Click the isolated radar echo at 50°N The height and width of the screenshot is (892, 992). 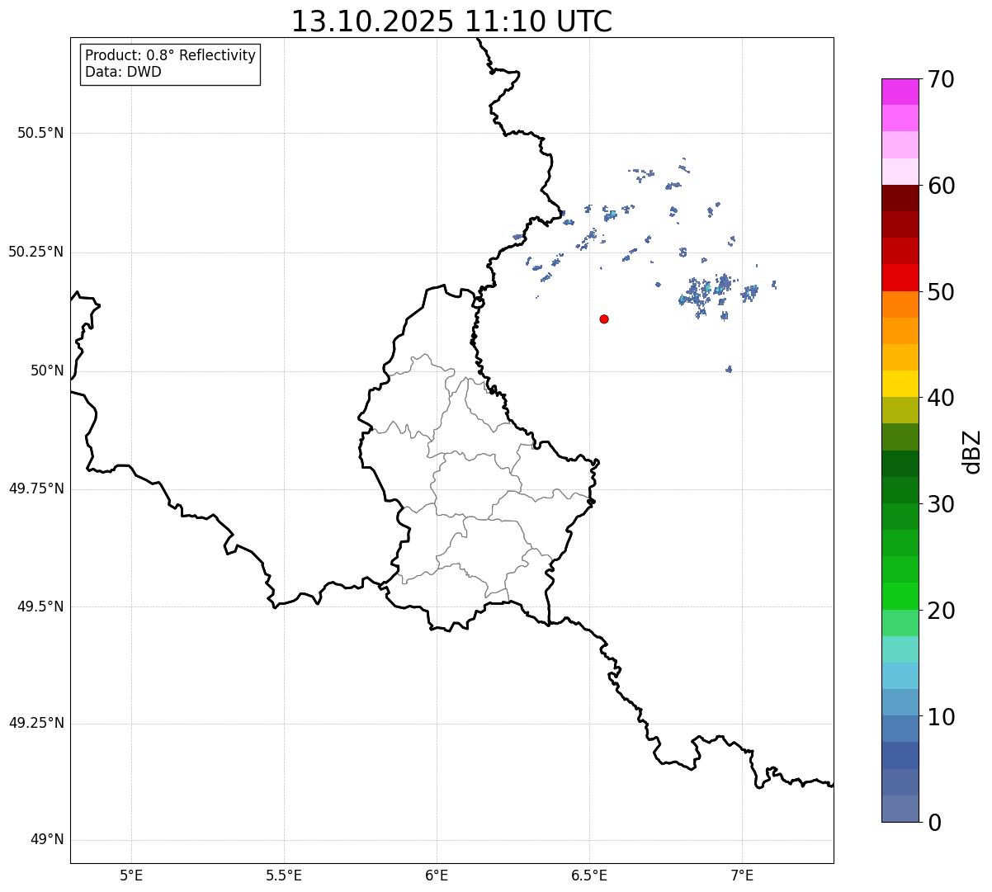tap(729, 369)
